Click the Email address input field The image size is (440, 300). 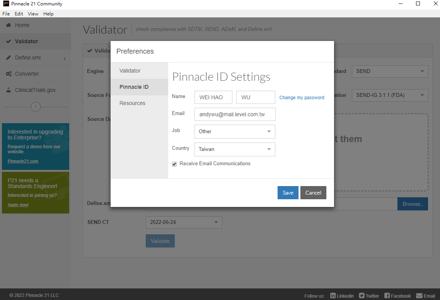point(235,114)
